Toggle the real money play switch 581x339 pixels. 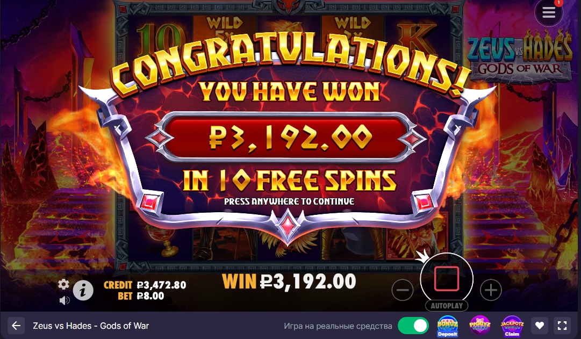click(x=413, y=326)
